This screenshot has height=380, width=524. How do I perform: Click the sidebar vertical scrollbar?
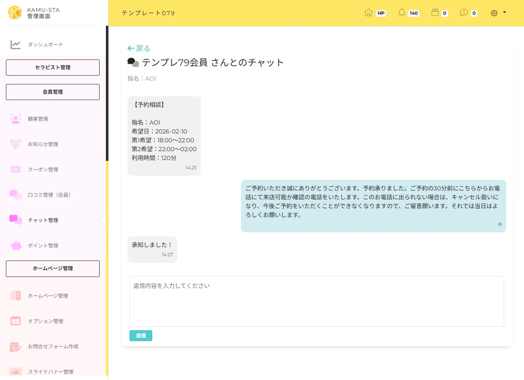click(x=107, y=93)
